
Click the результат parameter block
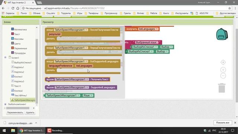tap(55, 34)
